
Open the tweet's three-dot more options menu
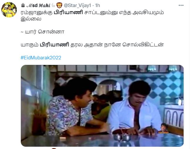tap(181, 5)
